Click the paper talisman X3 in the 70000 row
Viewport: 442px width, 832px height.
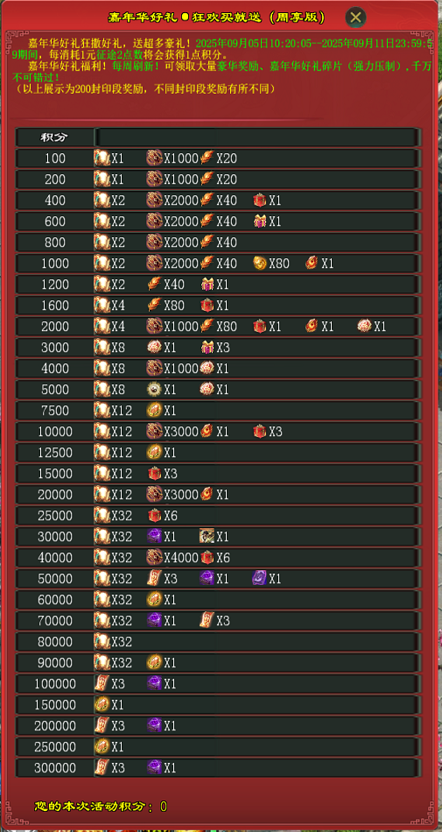[207, 620]
